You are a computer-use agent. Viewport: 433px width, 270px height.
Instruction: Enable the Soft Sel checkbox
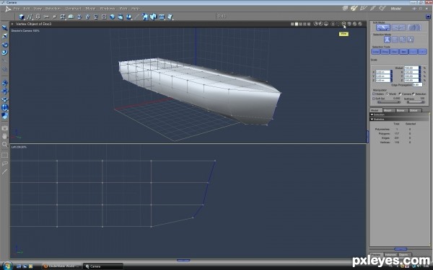coord(374,99)
